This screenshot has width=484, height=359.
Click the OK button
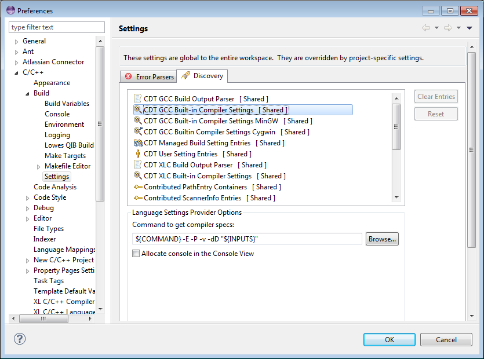click(x=390, y=339)
